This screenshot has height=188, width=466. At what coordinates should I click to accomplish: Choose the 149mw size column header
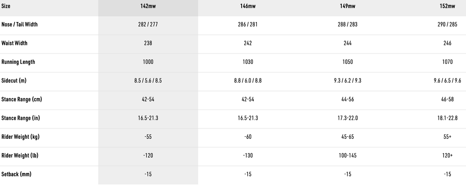tap(347, 6)
